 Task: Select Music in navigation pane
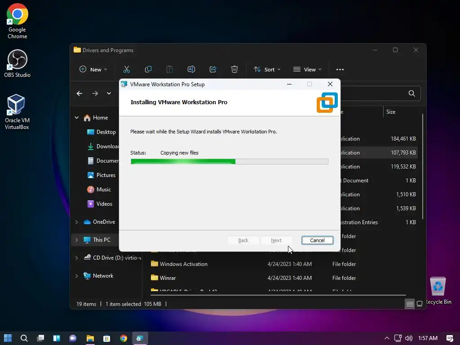(x=99, y=190)
